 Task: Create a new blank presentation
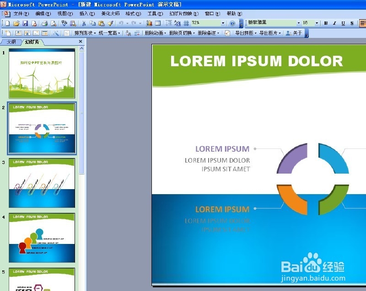8,23
